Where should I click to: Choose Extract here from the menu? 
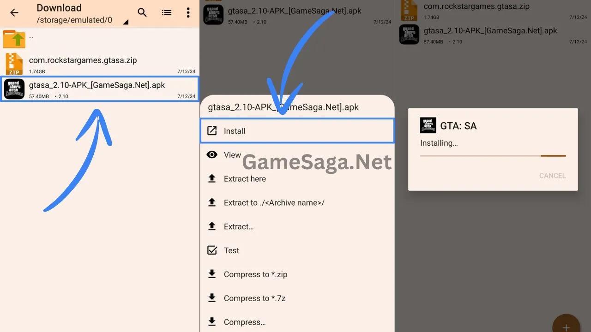tap(297, 179)
